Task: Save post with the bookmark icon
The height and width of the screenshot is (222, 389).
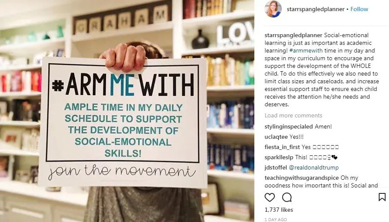Action: coord(382,197)
